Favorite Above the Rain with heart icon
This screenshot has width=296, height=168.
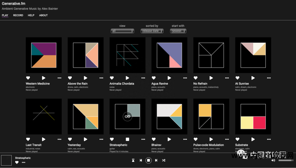tap(70, 78)
